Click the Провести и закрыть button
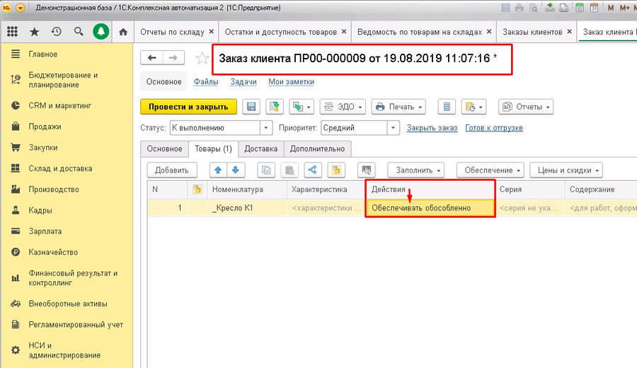Screen dimensions: 637x368 pos(188,107)
